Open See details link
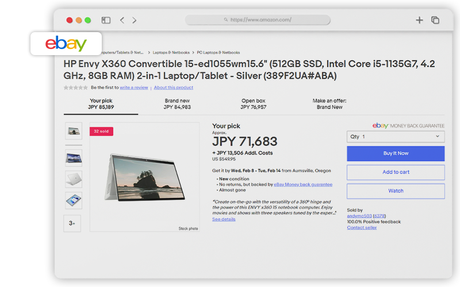This screenshot has width=460, height=287. tap(224, 219)
